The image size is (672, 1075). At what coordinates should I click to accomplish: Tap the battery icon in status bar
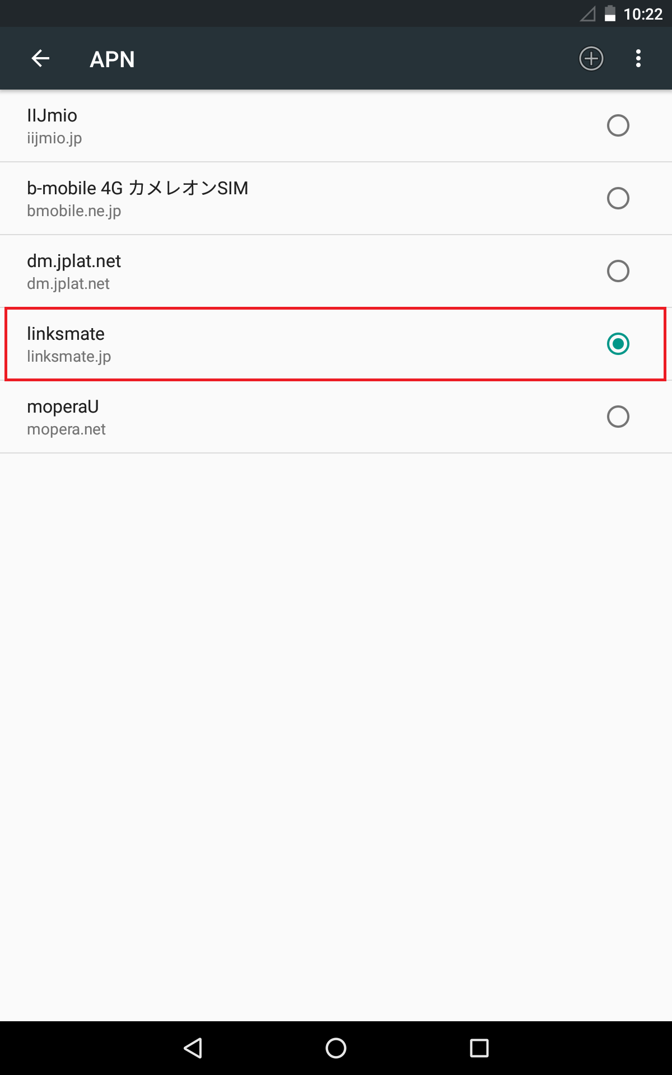coord(610,13)
